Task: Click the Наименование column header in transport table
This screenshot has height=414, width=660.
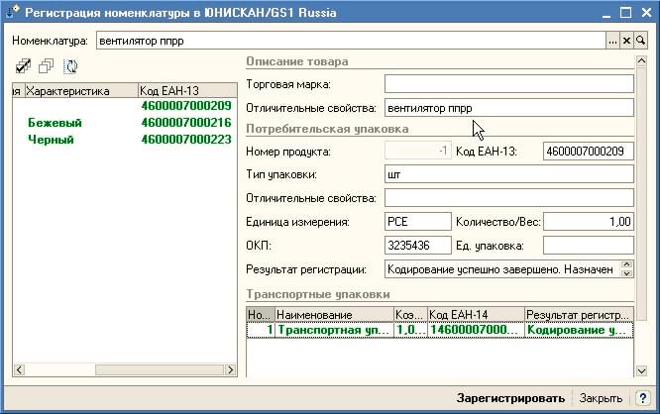Action: coord(334,315)
